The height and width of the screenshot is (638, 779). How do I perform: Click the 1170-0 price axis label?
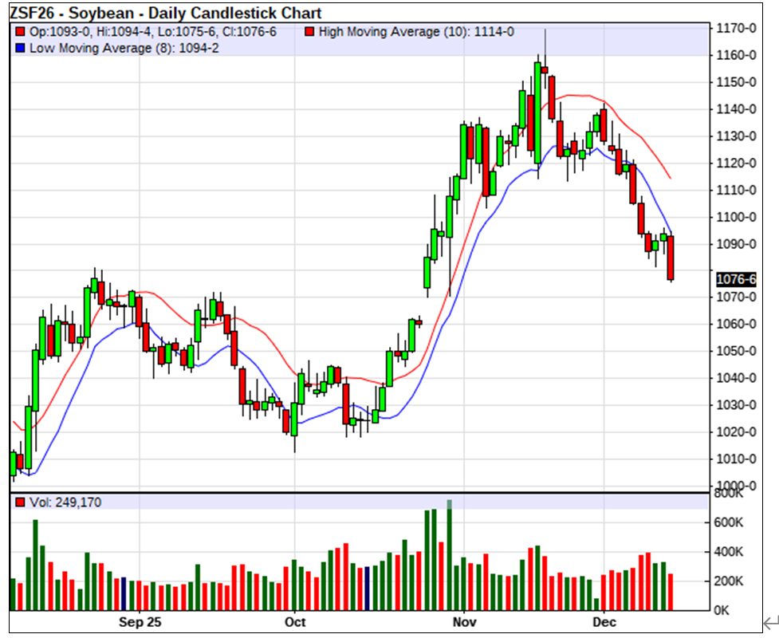pyautogui.click(x=736, y=28)
